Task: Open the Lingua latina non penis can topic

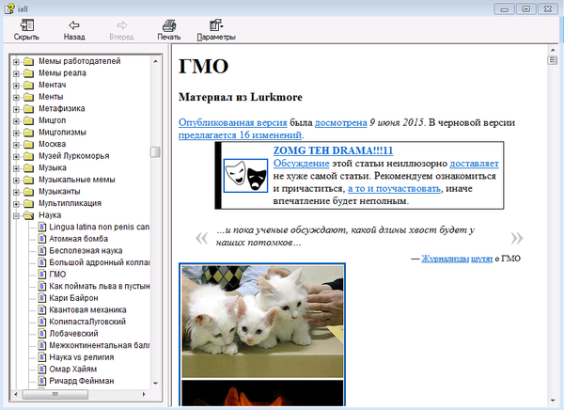Action: (100, 227)
